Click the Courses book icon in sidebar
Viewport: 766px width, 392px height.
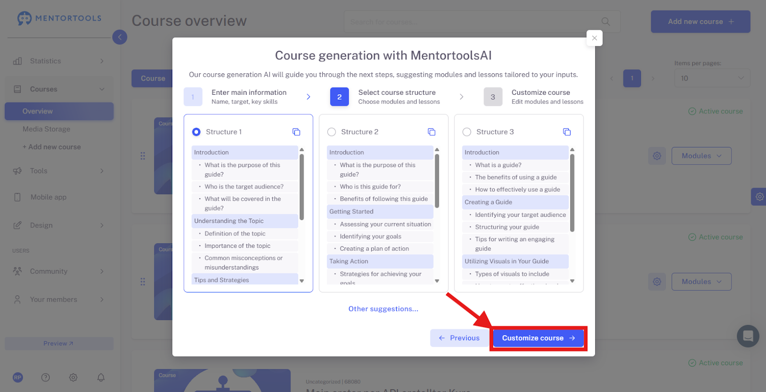pyautogui.click(x=18, y=89)
